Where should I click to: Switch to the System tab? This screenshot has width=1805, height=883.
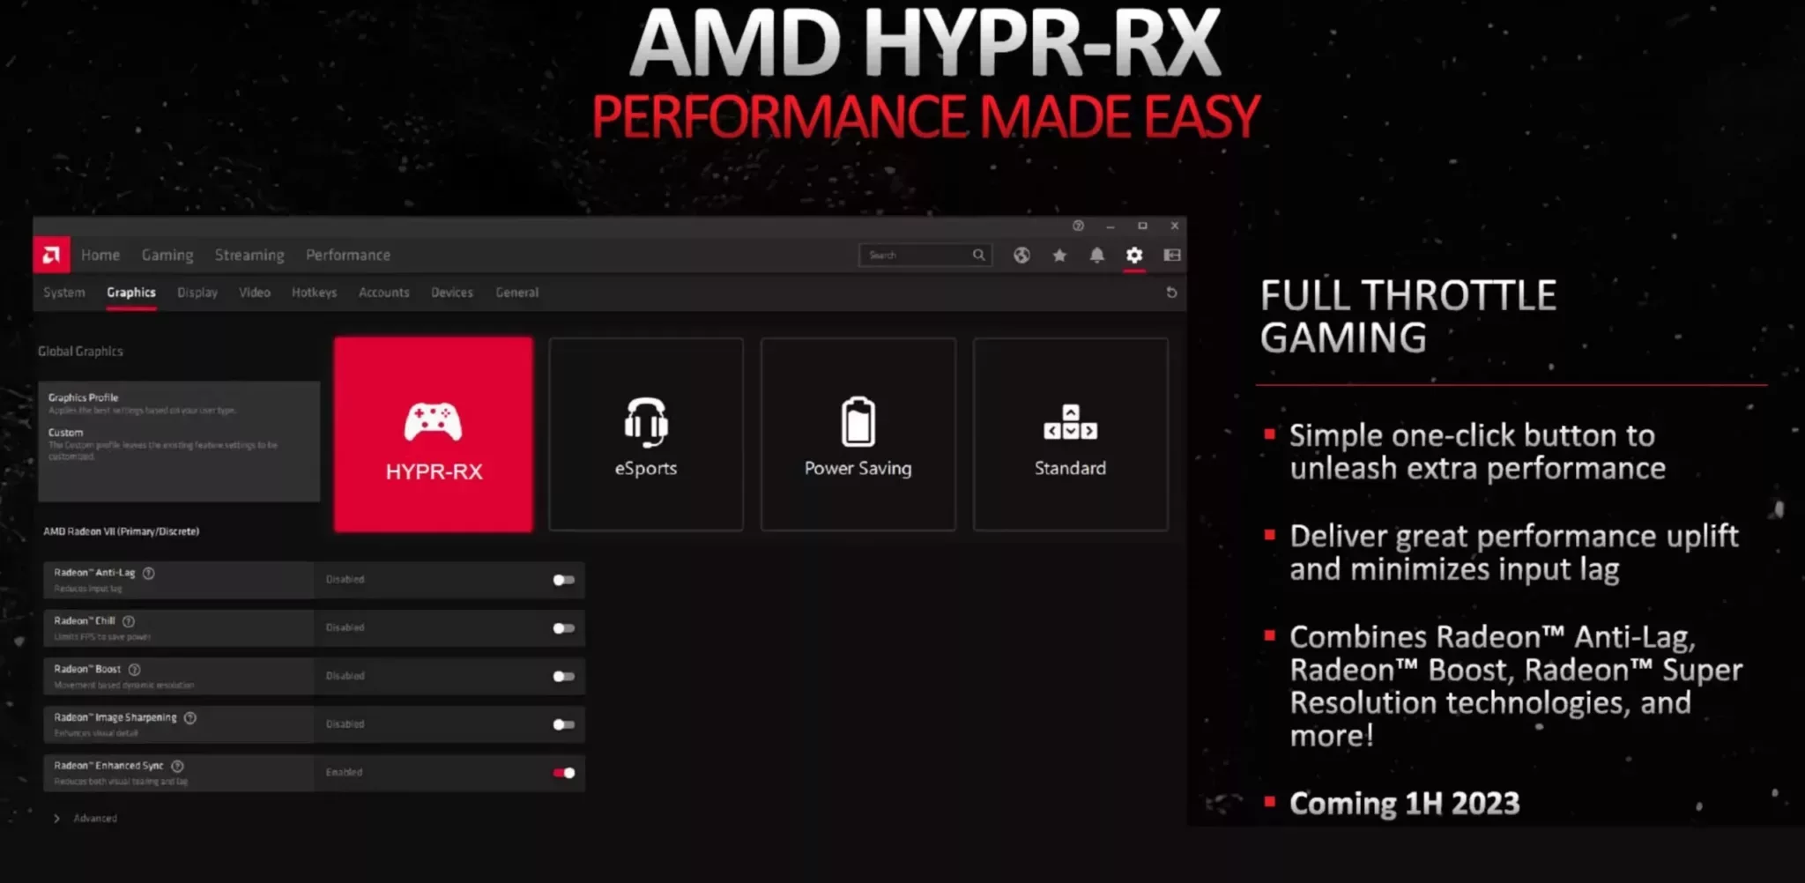tap(64, 293)
